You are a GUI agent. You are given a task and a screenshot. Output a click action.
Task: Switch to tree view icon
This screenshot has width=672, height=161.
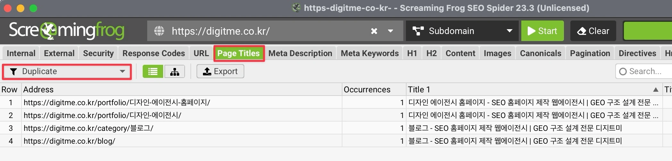175,71
